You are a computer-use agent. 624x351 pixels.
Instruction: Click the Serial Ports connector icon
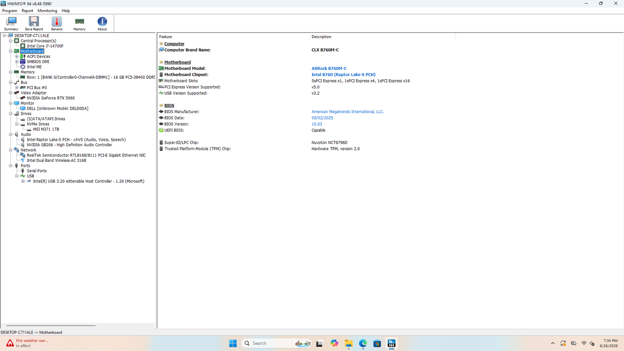(23, 171)
